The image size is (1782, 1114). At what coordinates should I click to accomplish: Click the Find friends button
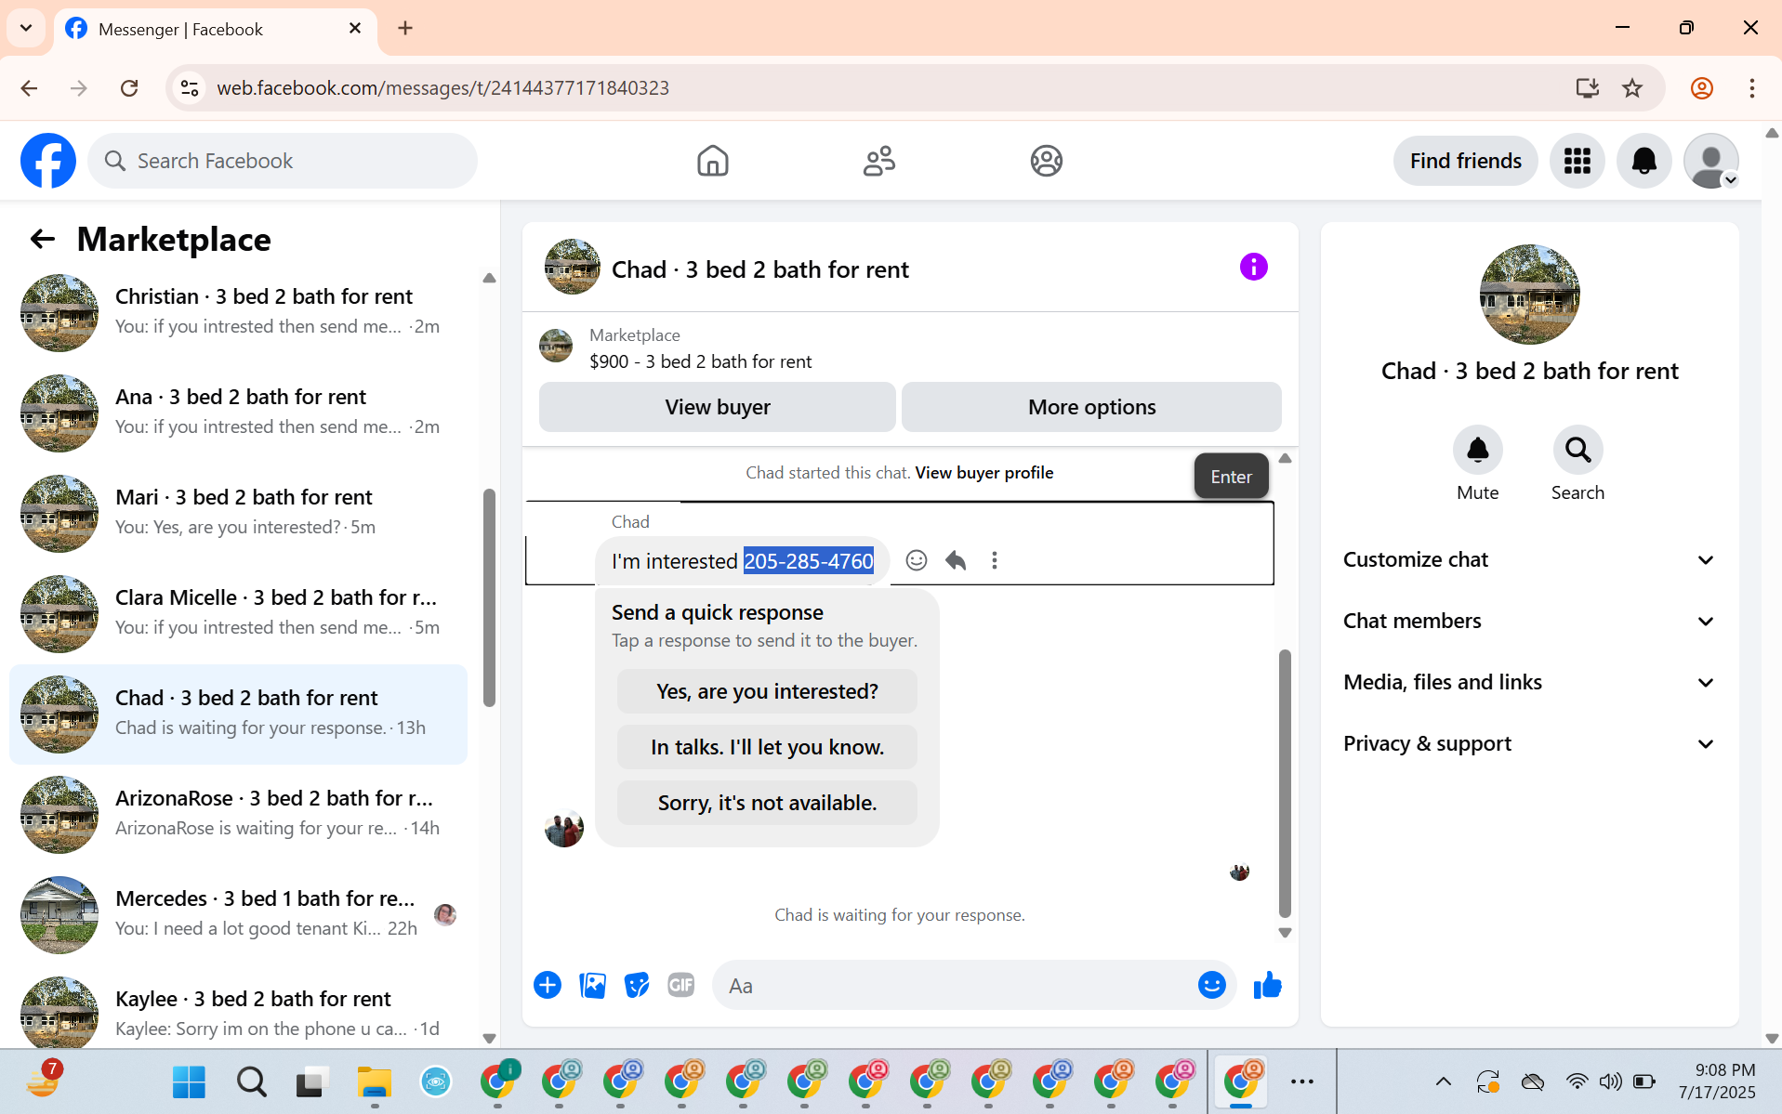pos(1466,161)
